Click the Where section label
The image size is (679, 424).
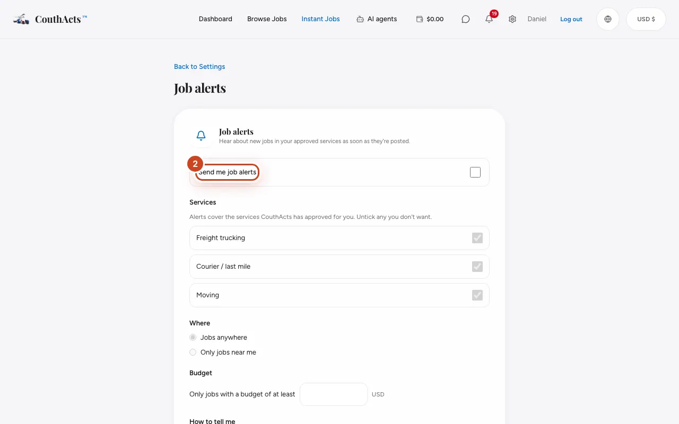pos(200,323)
